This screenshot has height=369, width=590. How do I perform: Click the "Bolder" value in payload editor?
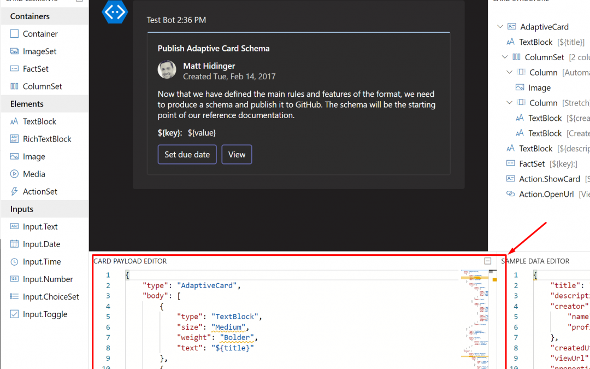click(x=237, y=337)
